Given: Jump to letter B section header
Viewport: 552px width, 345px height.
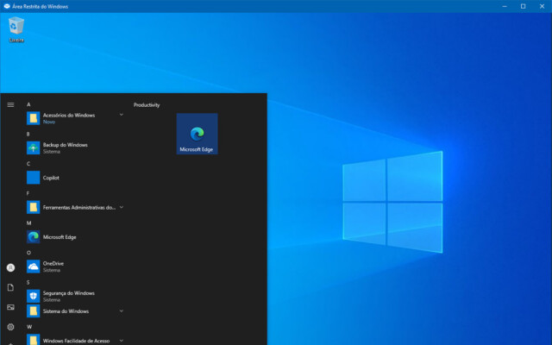Looking at the screenshot, I should point(28,135).
